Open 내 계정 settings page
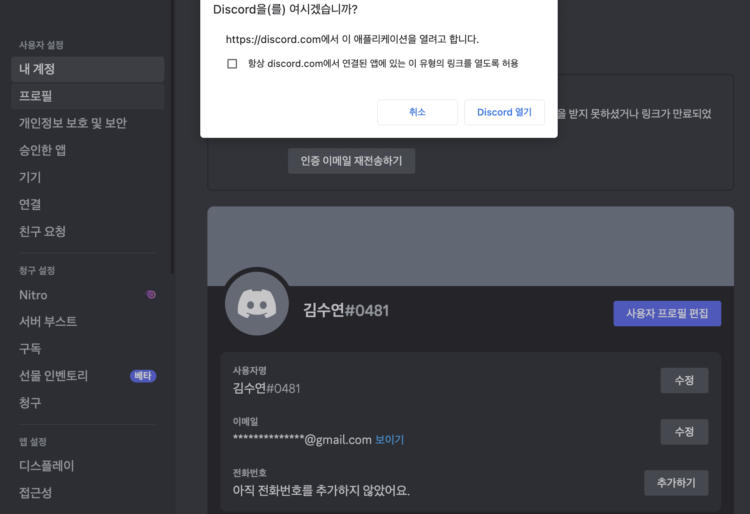 (x=88, y=69)
